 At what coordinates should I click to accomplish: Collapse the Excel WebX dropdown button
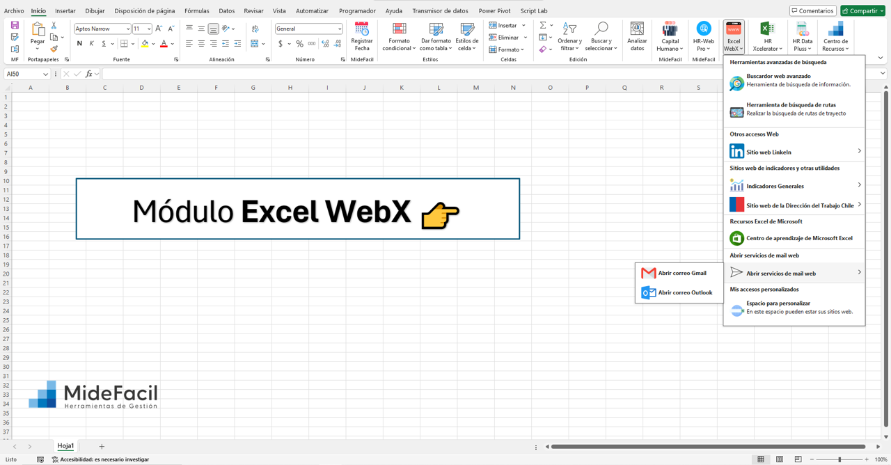tap(734, 36)
